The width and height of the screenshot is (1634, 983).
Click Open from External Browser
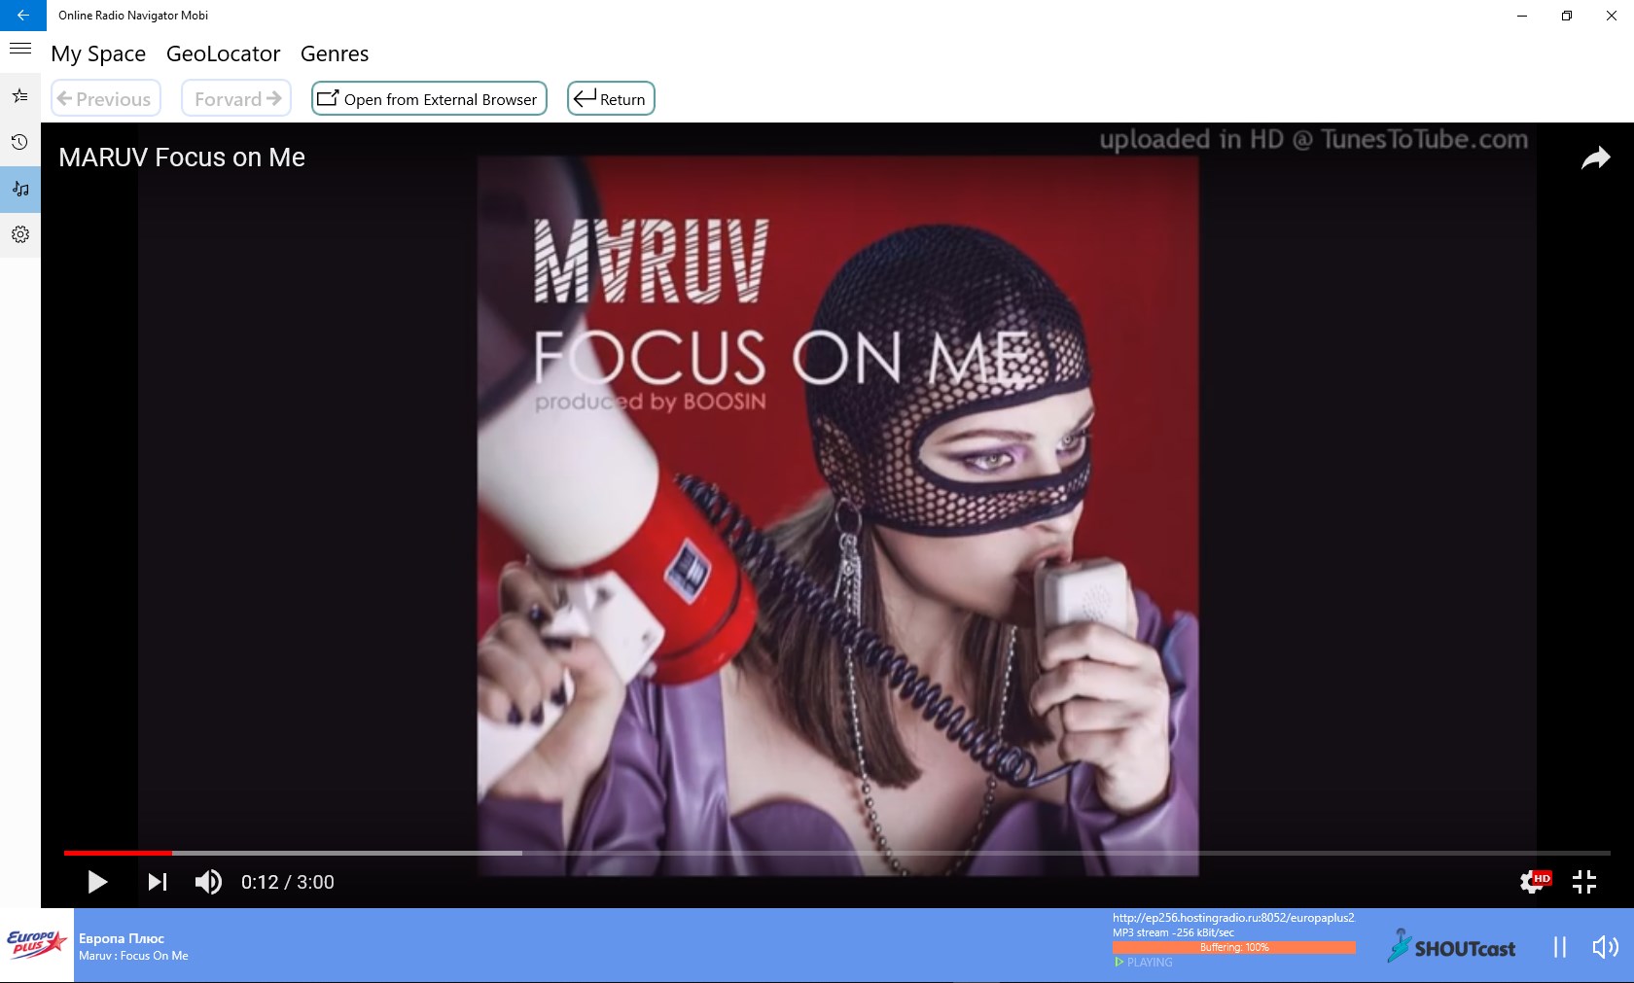[x=429, y=98]
